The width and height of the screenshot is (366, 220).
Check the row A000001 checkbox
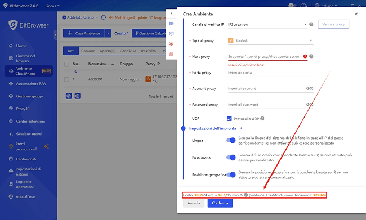point(66,79)
